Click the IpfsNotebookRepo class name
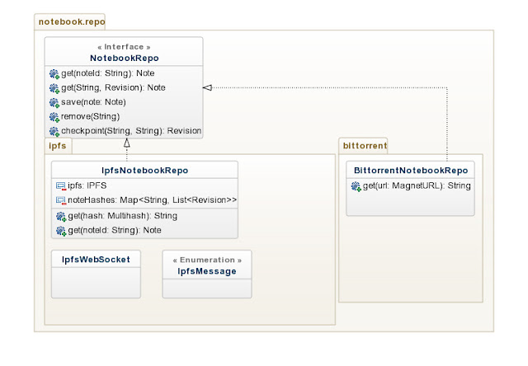 pos(144,170)
